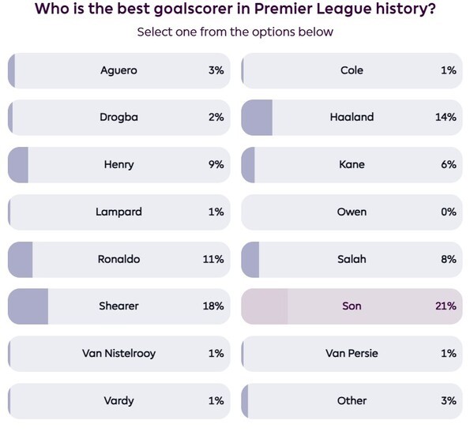Choose Van Nistelrooy as answer
474x439 pixels.
pos(118,353)
